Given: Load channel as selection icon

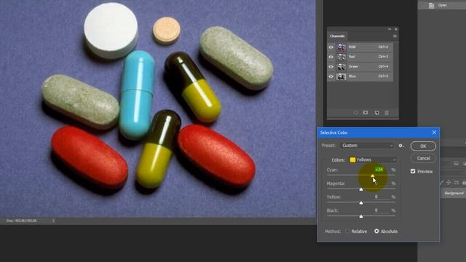Looking at the screenshot, I should [x=355, y=113].
